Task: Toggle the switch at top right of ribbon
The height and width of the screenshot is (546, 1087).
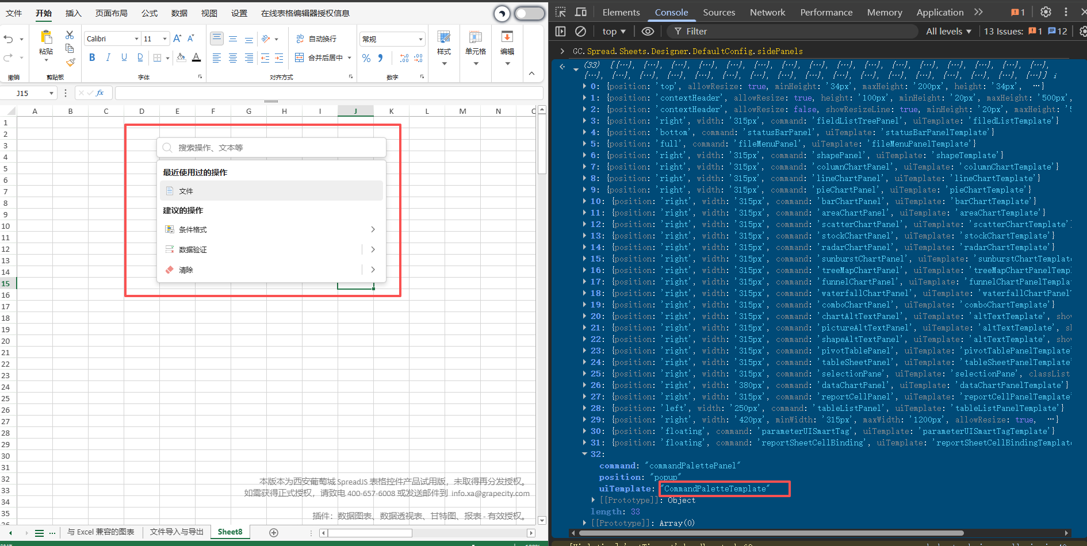Action: [x=529, y=13]
